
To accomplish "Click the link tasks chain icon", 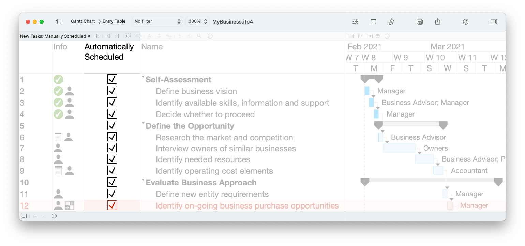I will (129, 36).
